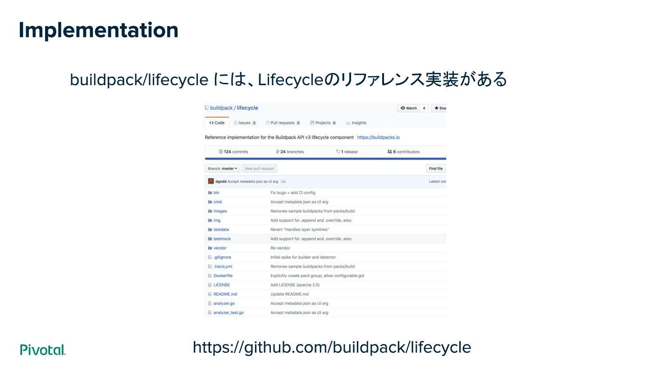Click the LICENSE file icon

click(210, 285)
